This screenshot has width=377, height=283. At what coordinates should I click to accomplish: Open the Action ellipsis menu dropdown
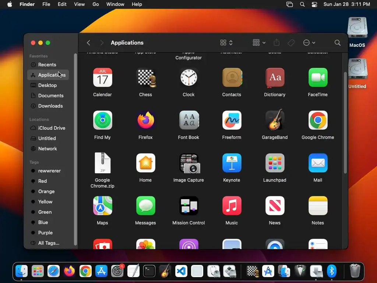coord(309,43)
